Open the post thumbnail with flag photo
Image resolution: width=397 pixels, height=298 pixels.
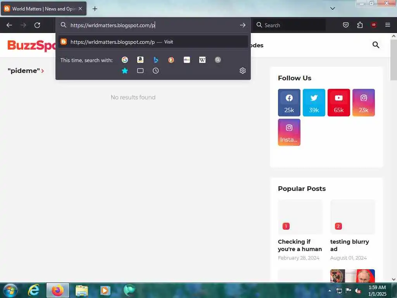click(x=352, y=276)
